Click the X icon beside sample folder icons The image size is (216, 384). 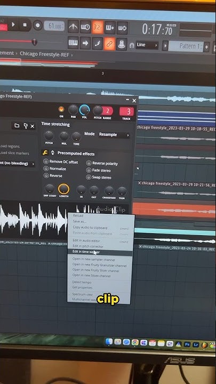pyautogui.click(x=33, y=126)
